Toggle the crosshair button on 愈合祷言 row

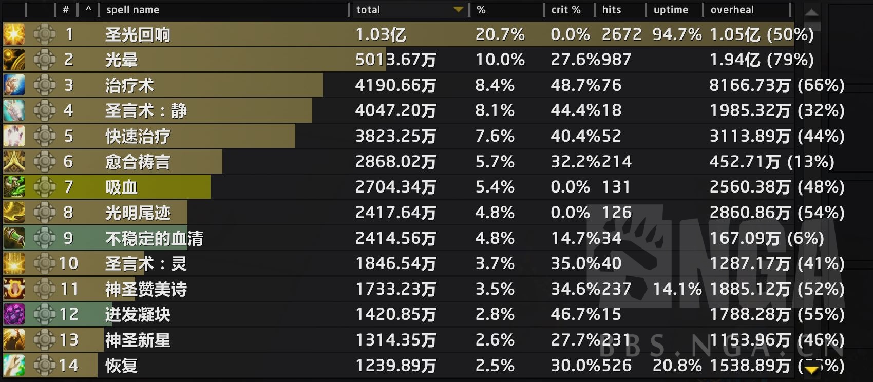coord(45,162)
